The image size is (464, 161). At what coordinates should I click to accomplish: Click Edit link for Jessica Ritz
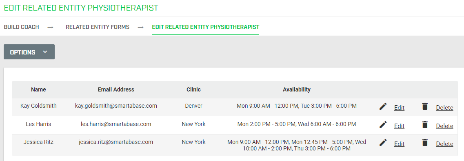[x=399, y=144]
